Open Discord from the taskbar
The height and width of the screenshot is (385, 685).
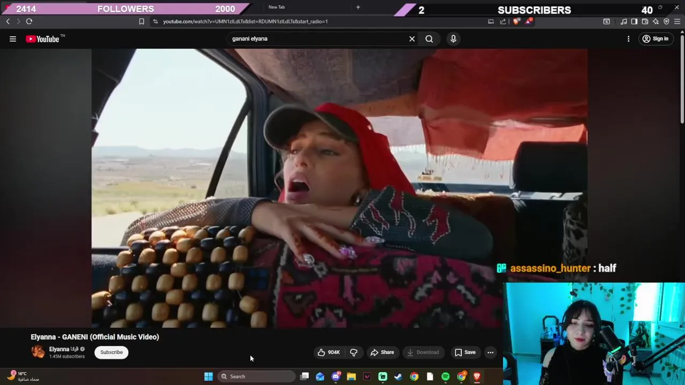coord(336,376)
